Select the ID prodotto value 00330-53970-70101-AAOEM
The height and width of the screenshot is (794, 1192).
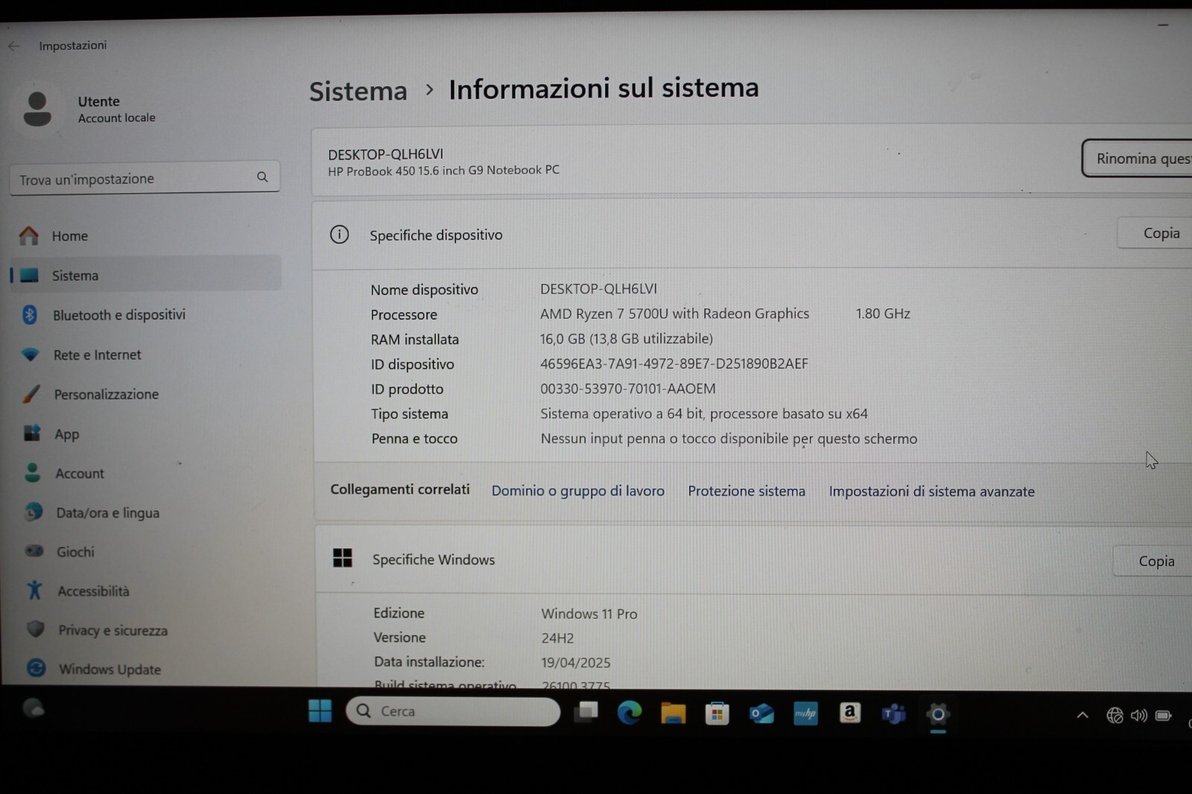(x=628, y=388)
